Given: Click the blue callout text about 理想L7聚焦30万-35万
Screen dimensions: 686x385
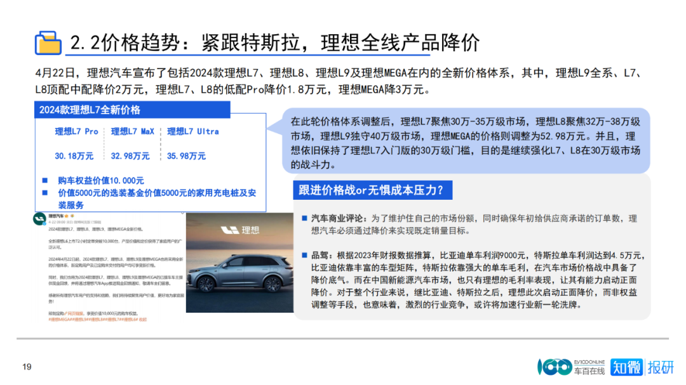Looking at the screenshot, I should click(466, 143).
